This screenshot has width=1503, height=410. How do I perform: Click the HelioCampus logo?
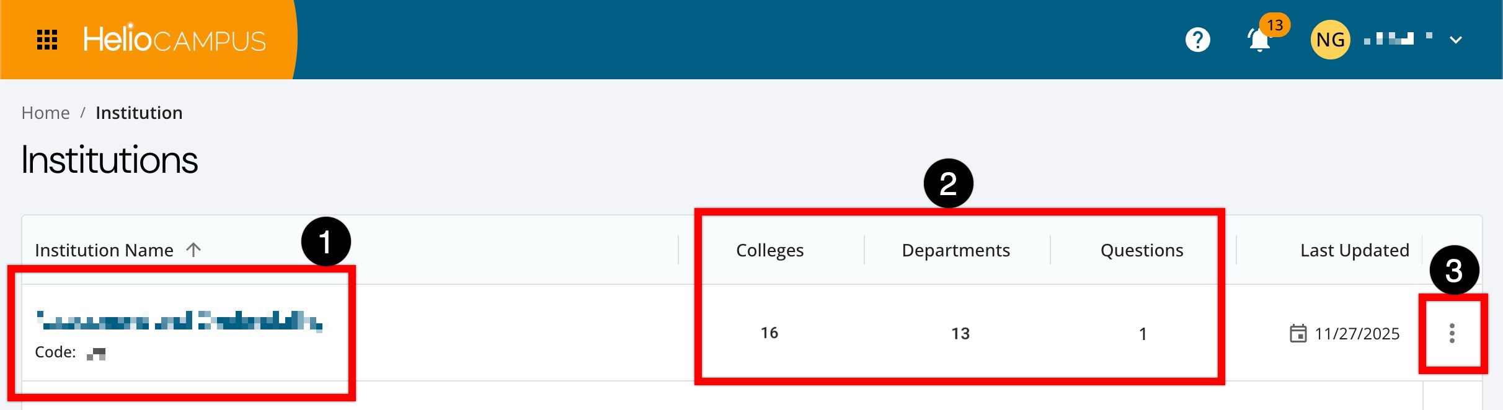coord(175,40)
